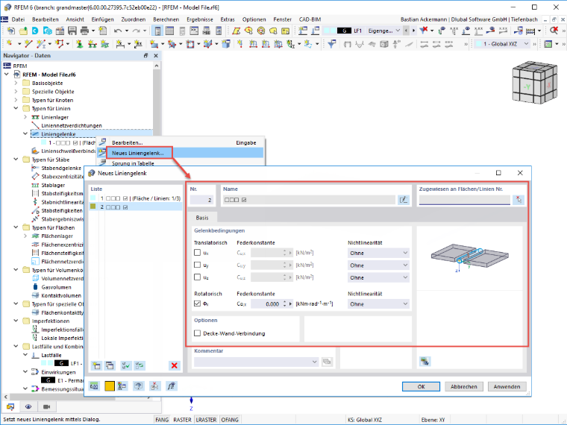Toggle the RASTER status bar button

coord(182,420)
